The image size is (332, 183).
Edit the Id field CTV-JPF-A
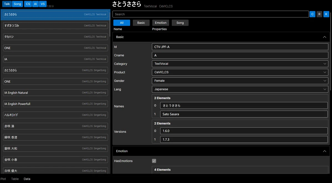point(240,47)
